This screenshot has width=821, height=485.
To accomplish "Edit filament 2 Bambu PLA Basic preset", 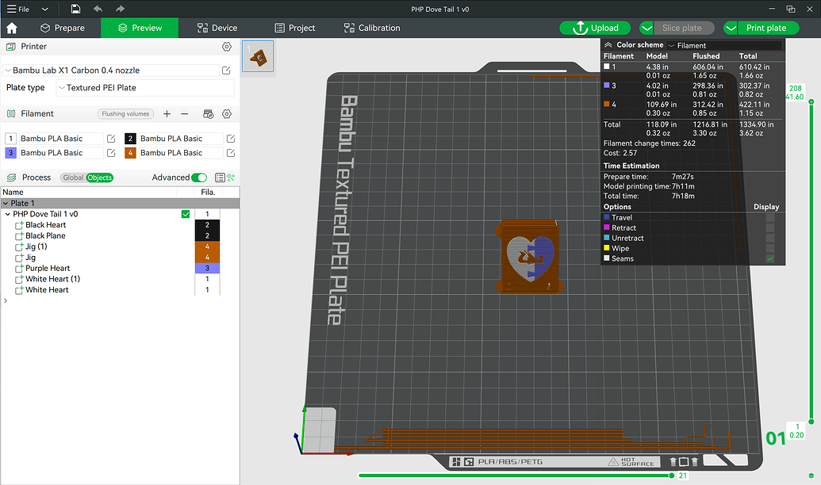I will click(231, 139).
